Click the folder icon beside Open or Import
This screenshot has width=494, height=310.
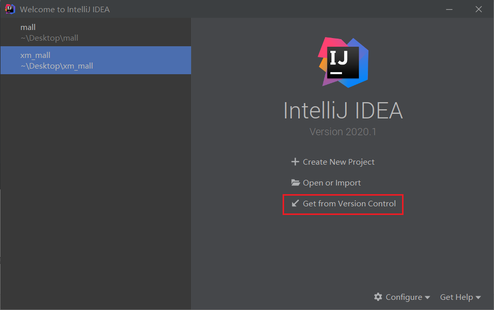pos(295,182)
